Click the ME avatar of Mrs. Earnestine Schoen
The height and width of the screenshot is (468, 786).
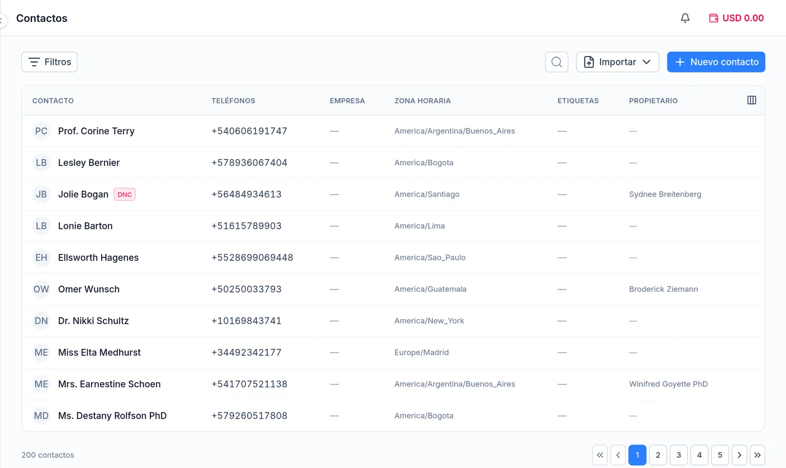[42, 384]
